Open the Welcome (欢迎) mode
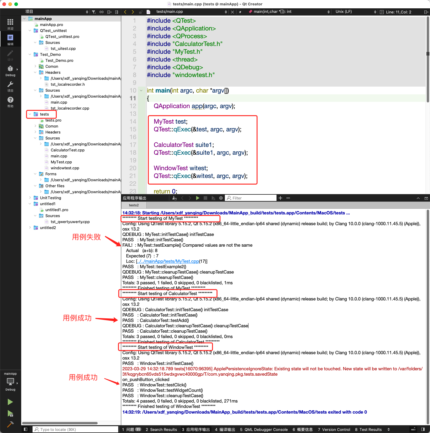The image size is (430, 433). click(x=10, y=24)
